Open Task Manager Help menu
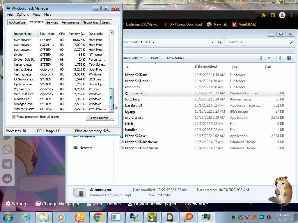 (48, 15)
